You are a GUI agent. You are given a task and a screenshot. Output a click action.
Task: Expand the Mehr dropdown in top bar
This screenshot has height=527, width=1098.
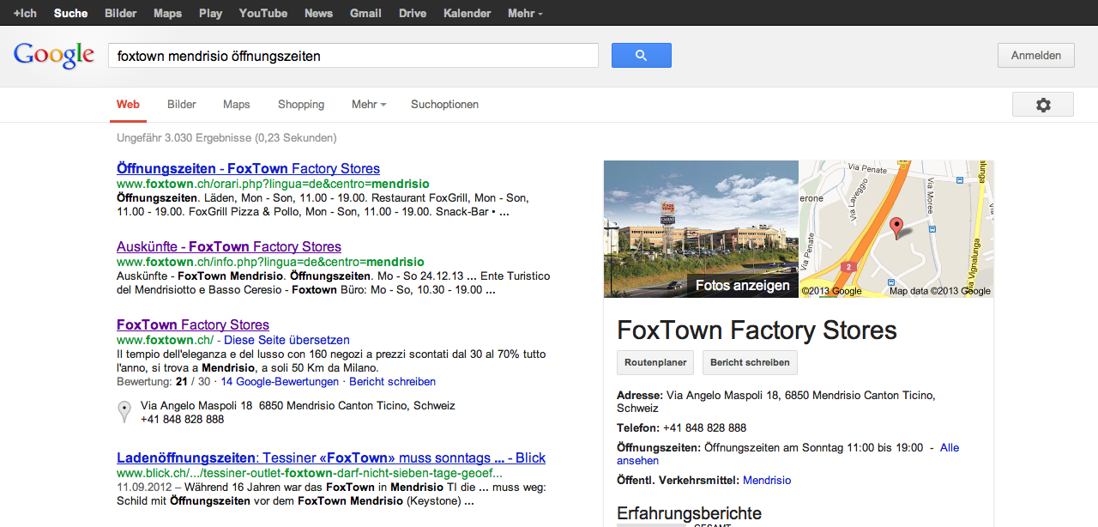525,14
